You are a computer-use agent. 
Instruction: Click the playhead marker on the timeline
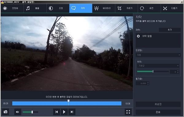68,101
